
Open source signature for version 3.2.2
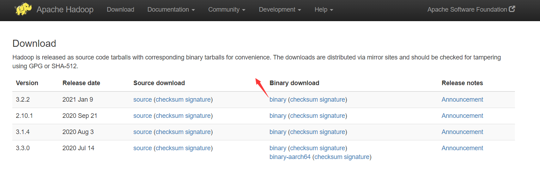[198, 100]
